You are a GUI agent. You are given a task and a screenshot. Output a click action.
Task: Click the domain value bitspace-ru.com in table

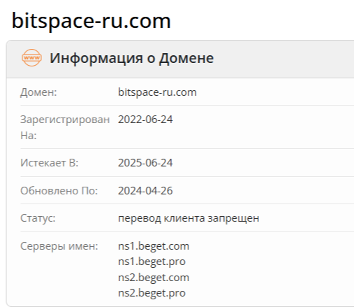pyautogui.click(x=157, y=92)
